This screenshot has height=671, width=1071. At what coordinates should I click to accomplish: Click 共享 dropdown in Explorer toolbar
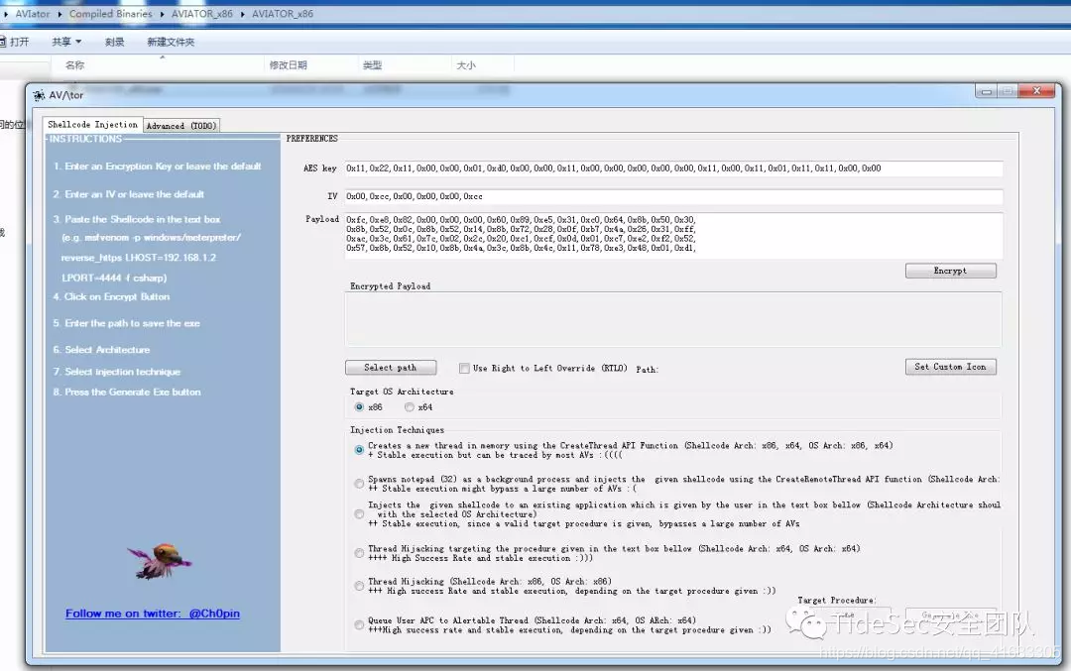click(66, 42)
